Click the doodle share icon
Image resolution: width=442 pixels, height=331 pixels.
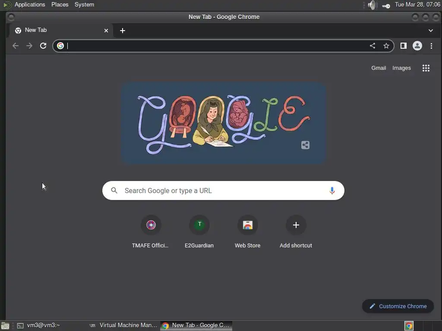coord(305,145)
